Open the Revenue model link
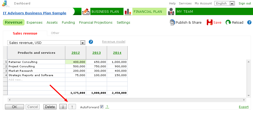The height and width of the screenshot is (113, 253). tap(114, 42)
